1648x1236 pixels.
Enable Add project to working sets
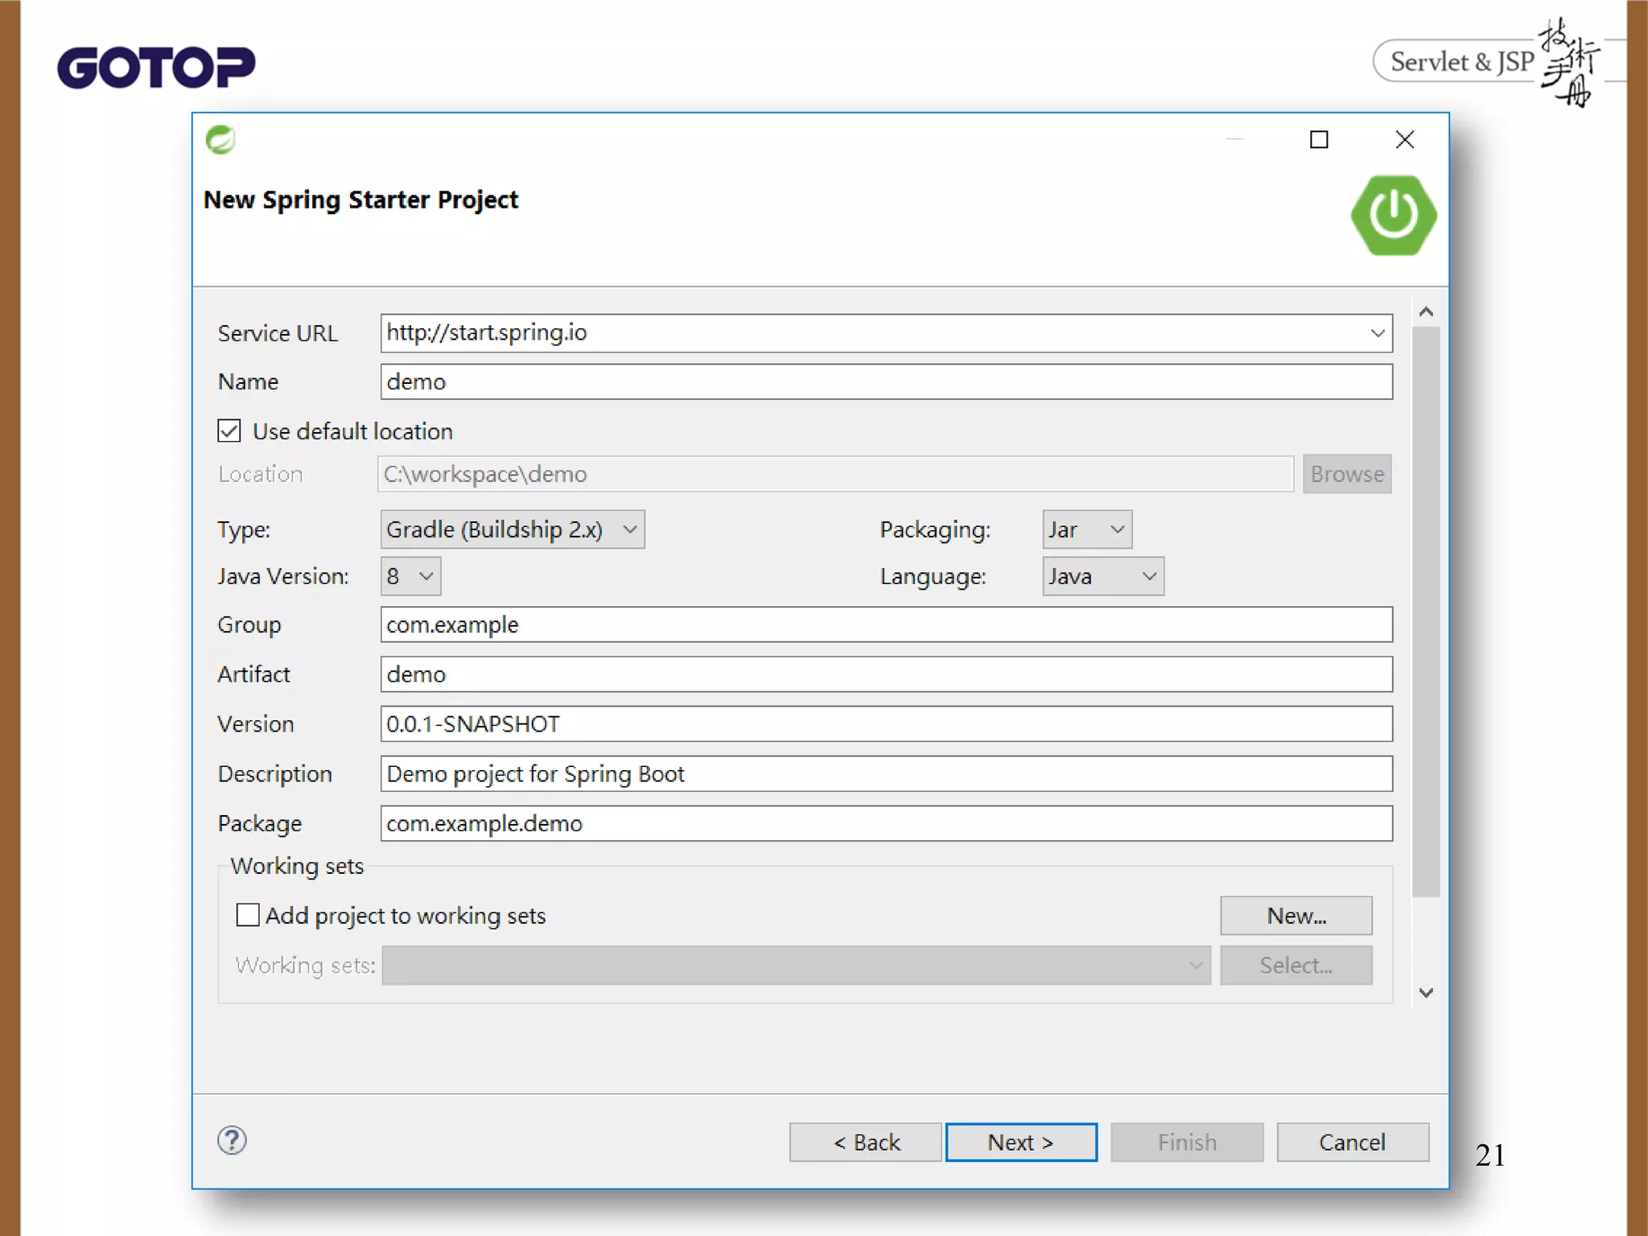pyautogui.click(x=248, y=915)
